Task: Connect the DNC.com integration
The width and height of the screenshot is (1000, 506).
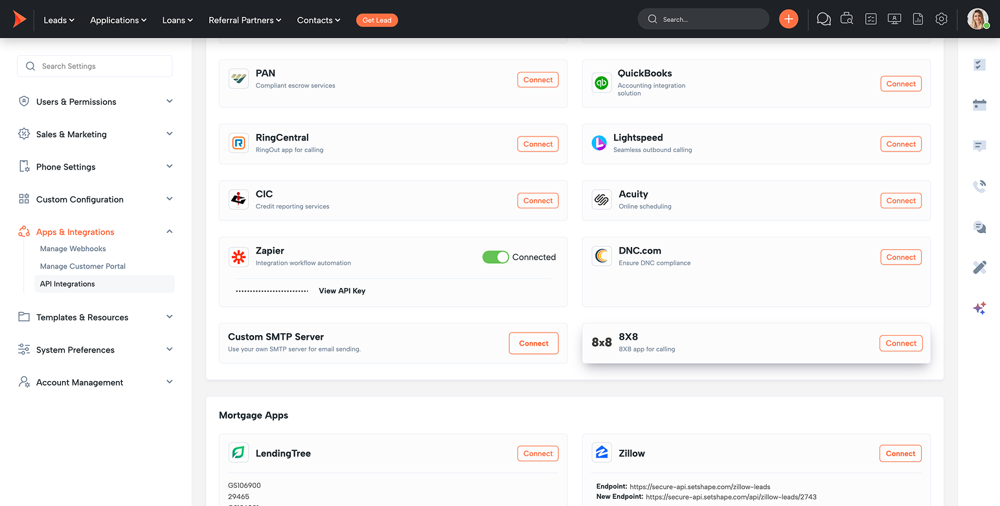Action: point(901,257)
